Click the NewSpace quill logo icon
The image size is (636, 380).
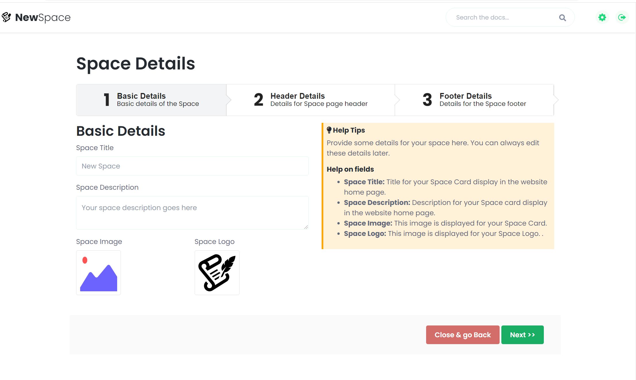pyautogui.click(x=6, y=17)
